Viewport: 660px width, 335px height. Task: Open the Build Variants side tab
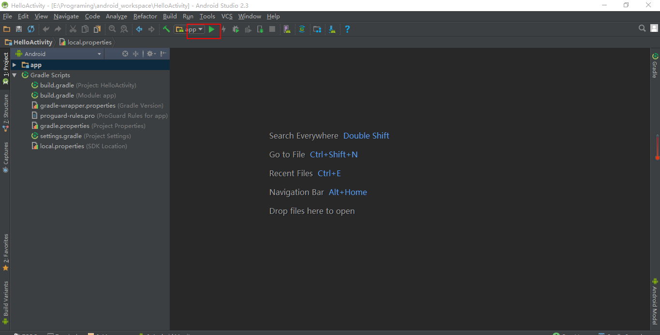coord(5,303)
